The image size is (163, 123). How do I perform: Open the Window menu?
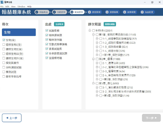click(21, 6)
